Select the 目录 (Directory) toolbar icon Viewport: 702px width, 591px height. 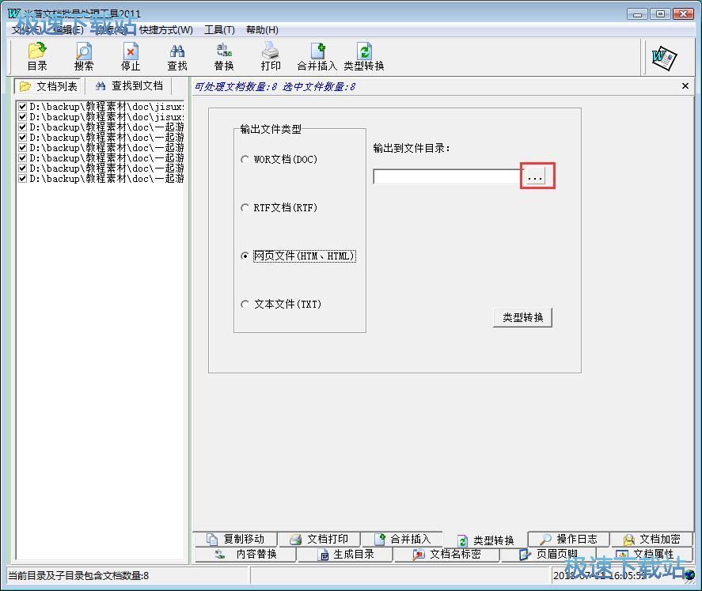pos(36,55)
